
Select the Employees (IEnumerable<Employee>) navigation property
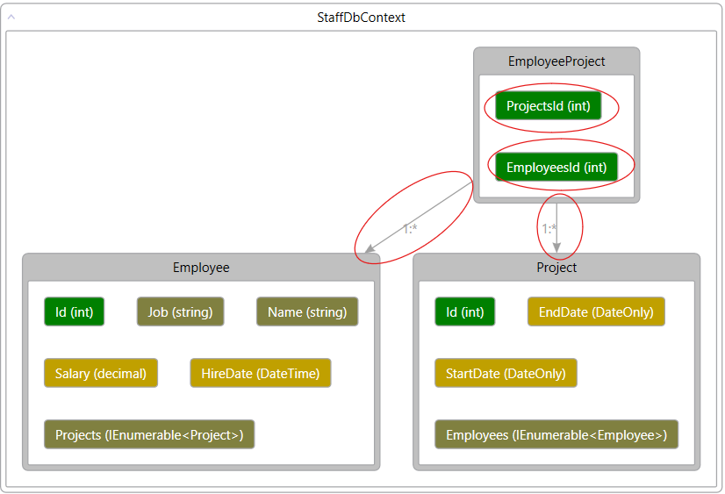556,434
